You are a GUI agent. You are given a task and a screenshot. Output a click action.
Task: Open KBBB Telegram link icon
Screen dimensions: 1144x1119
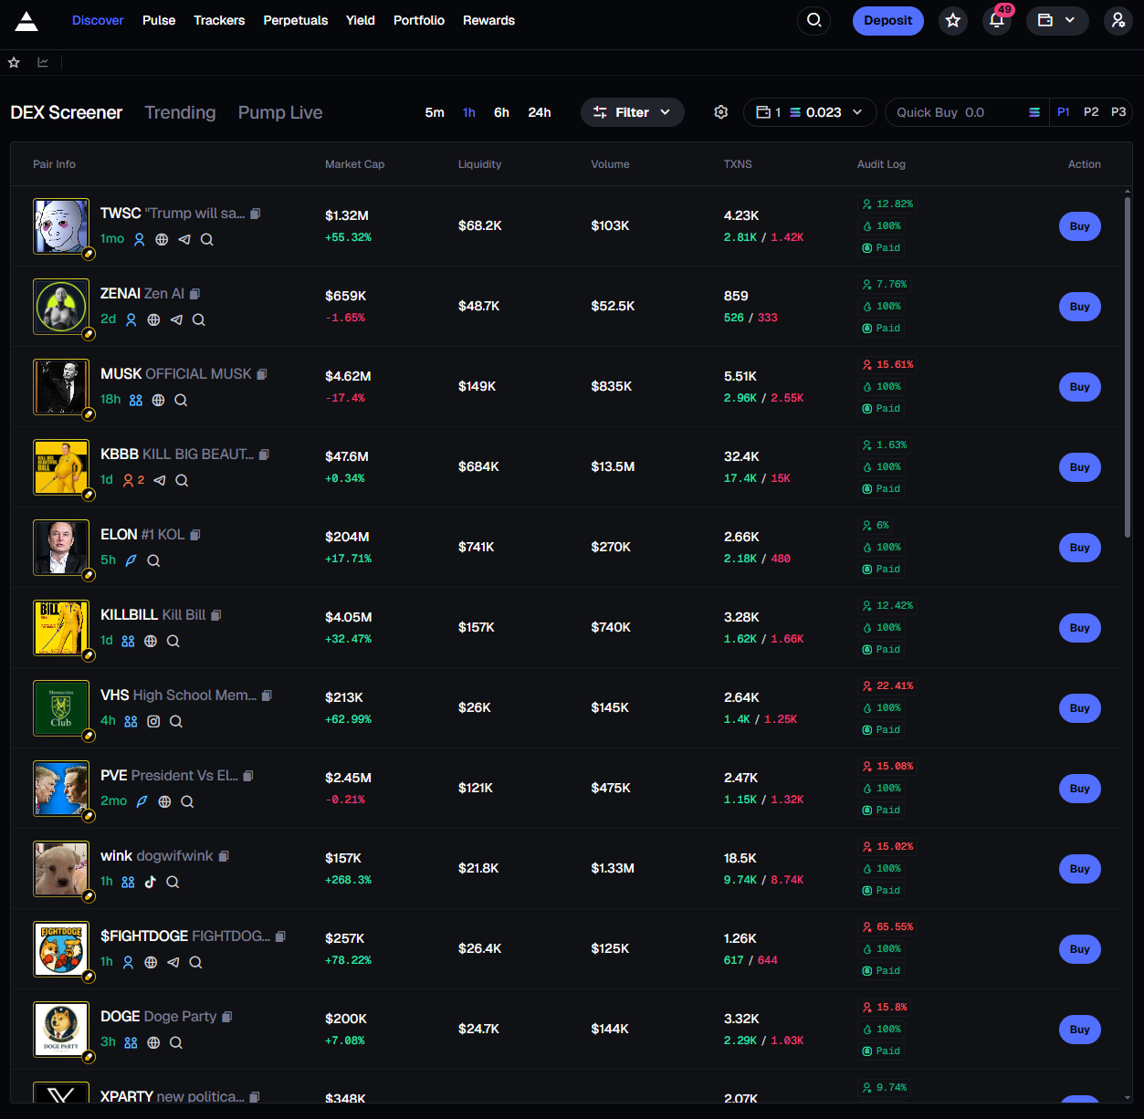point(160,480)
